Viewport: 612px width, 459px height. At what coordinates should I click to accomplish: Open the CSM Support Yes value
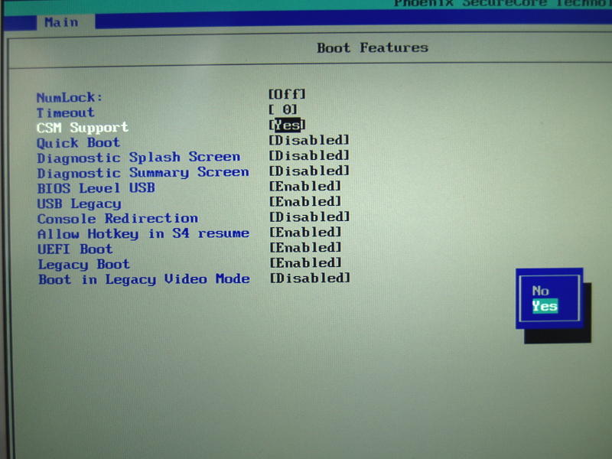(x=288, y=125)
